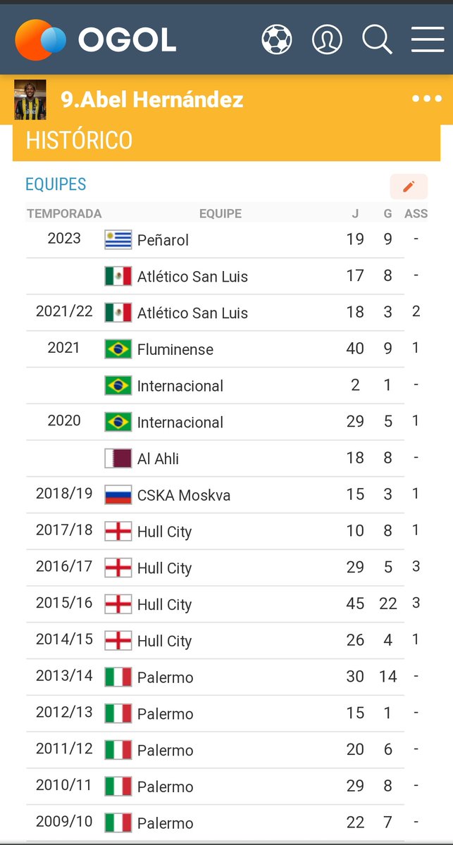This screenshot has width=453, height=845.
Task: Open three-dots options beside player name
Action: (427, 99)
